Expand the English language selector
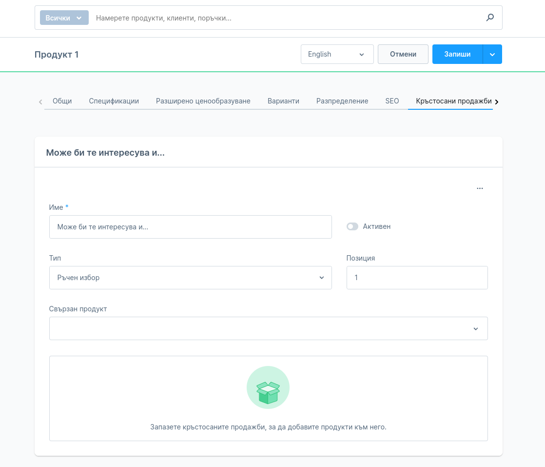The image size is (545, 467). 337,54
